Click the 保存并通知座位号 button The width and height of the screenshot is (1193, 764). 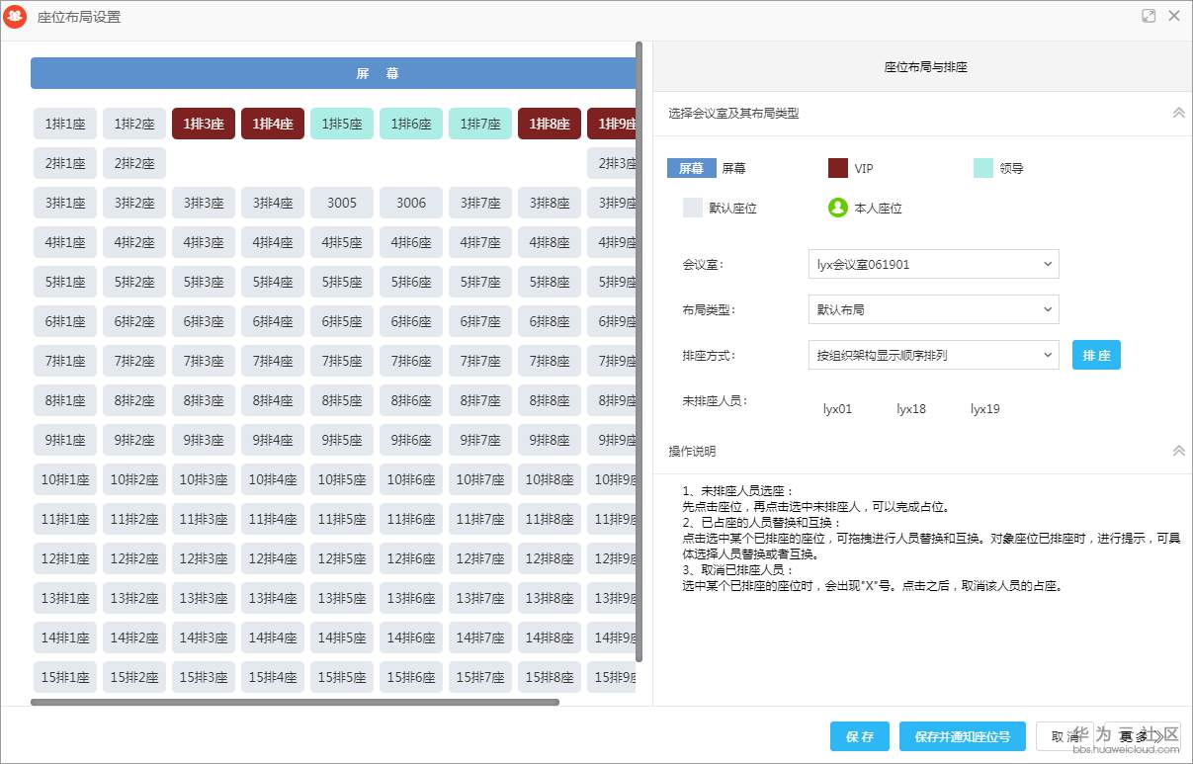pyautogui.click(x=962, y=736)
